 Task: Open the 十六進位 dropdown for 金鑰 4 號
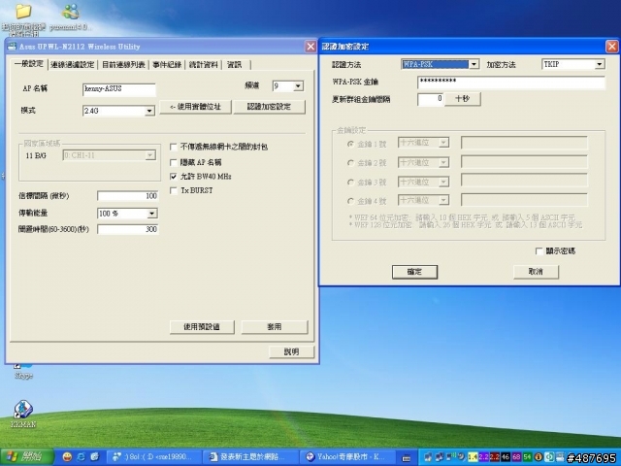pos(423,200)
